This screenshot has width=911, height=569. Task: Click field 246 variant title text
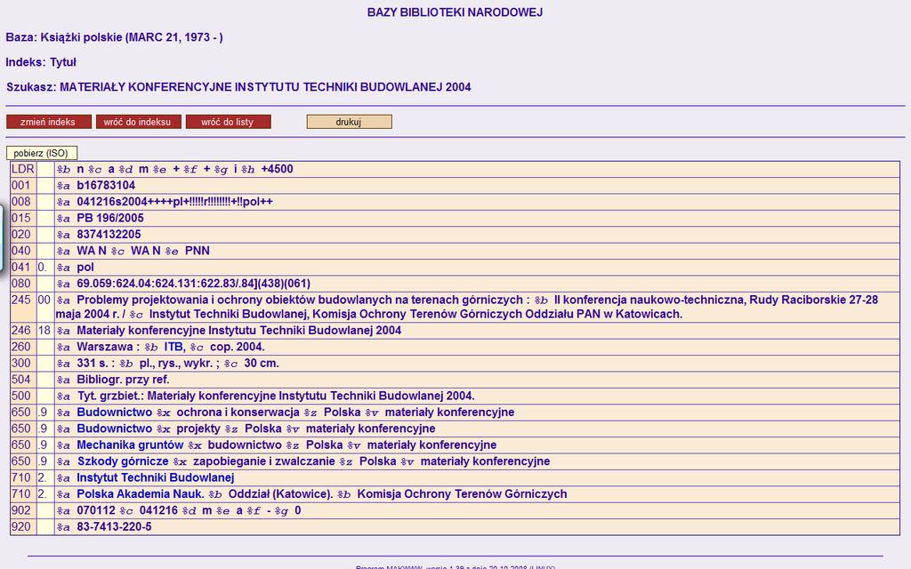(238, 331)
